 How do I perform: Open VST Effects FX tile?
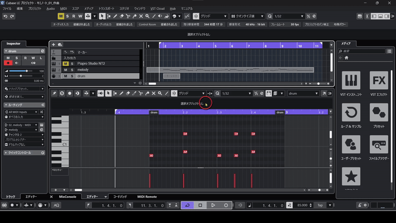pos(379,83)
